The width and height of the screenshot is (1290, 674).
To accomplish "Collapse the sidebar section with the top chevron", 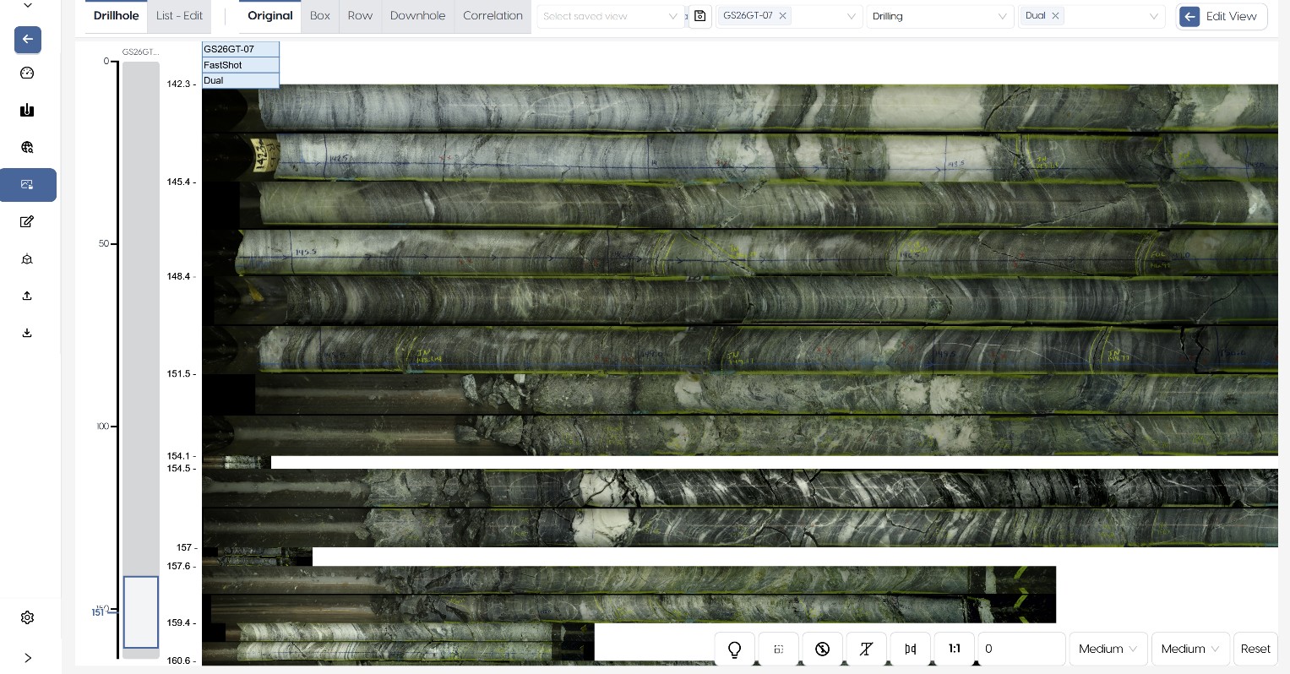I will coord(27,6).
